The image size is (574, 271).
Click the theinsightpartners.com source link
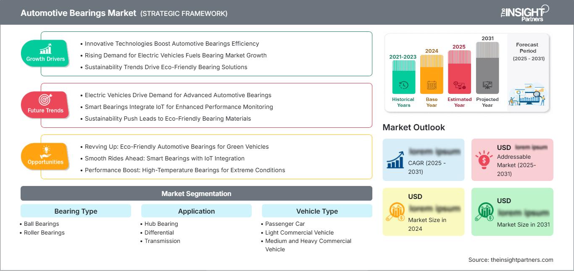[522, 260]
